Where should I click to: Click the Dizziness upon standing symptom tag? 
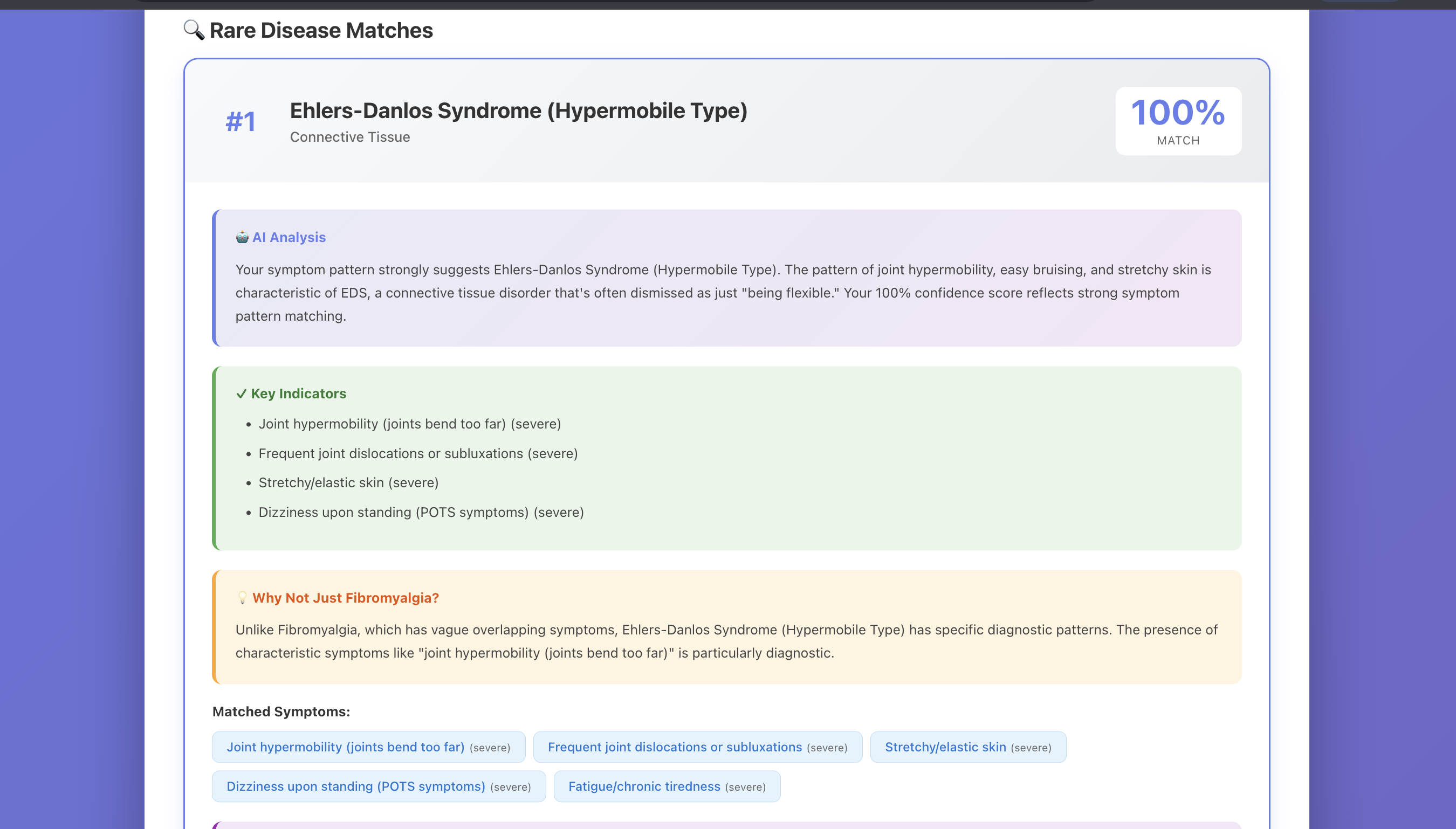click(378, 786)
